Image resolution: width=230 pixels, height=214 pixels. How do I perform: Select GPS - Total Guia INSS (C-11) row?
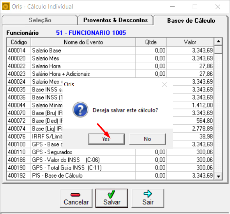point(110,168)
